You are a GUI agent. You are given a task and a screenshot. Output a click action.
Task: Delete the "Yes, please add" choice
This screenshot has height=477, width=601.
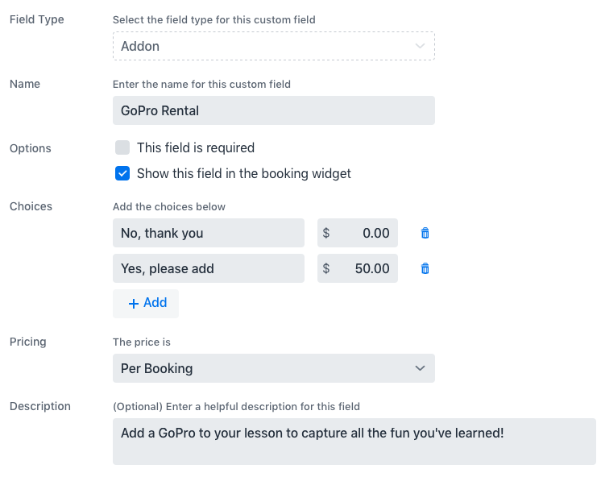pyautogui.click(x=425, y=268)
